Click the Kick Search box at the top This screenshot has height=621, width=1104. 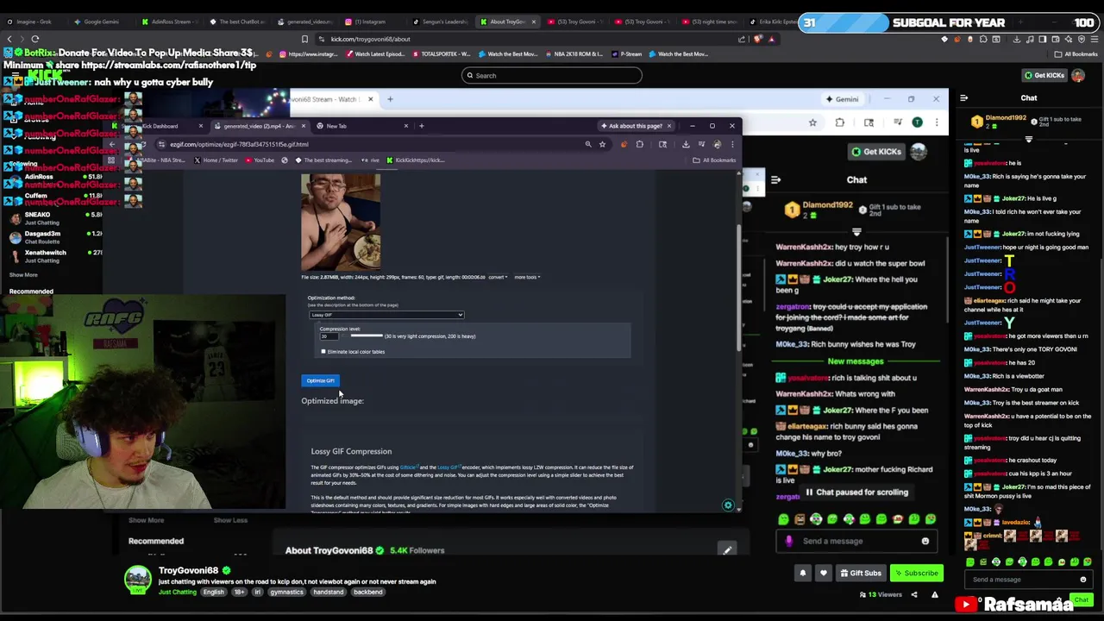pos(552,76)
